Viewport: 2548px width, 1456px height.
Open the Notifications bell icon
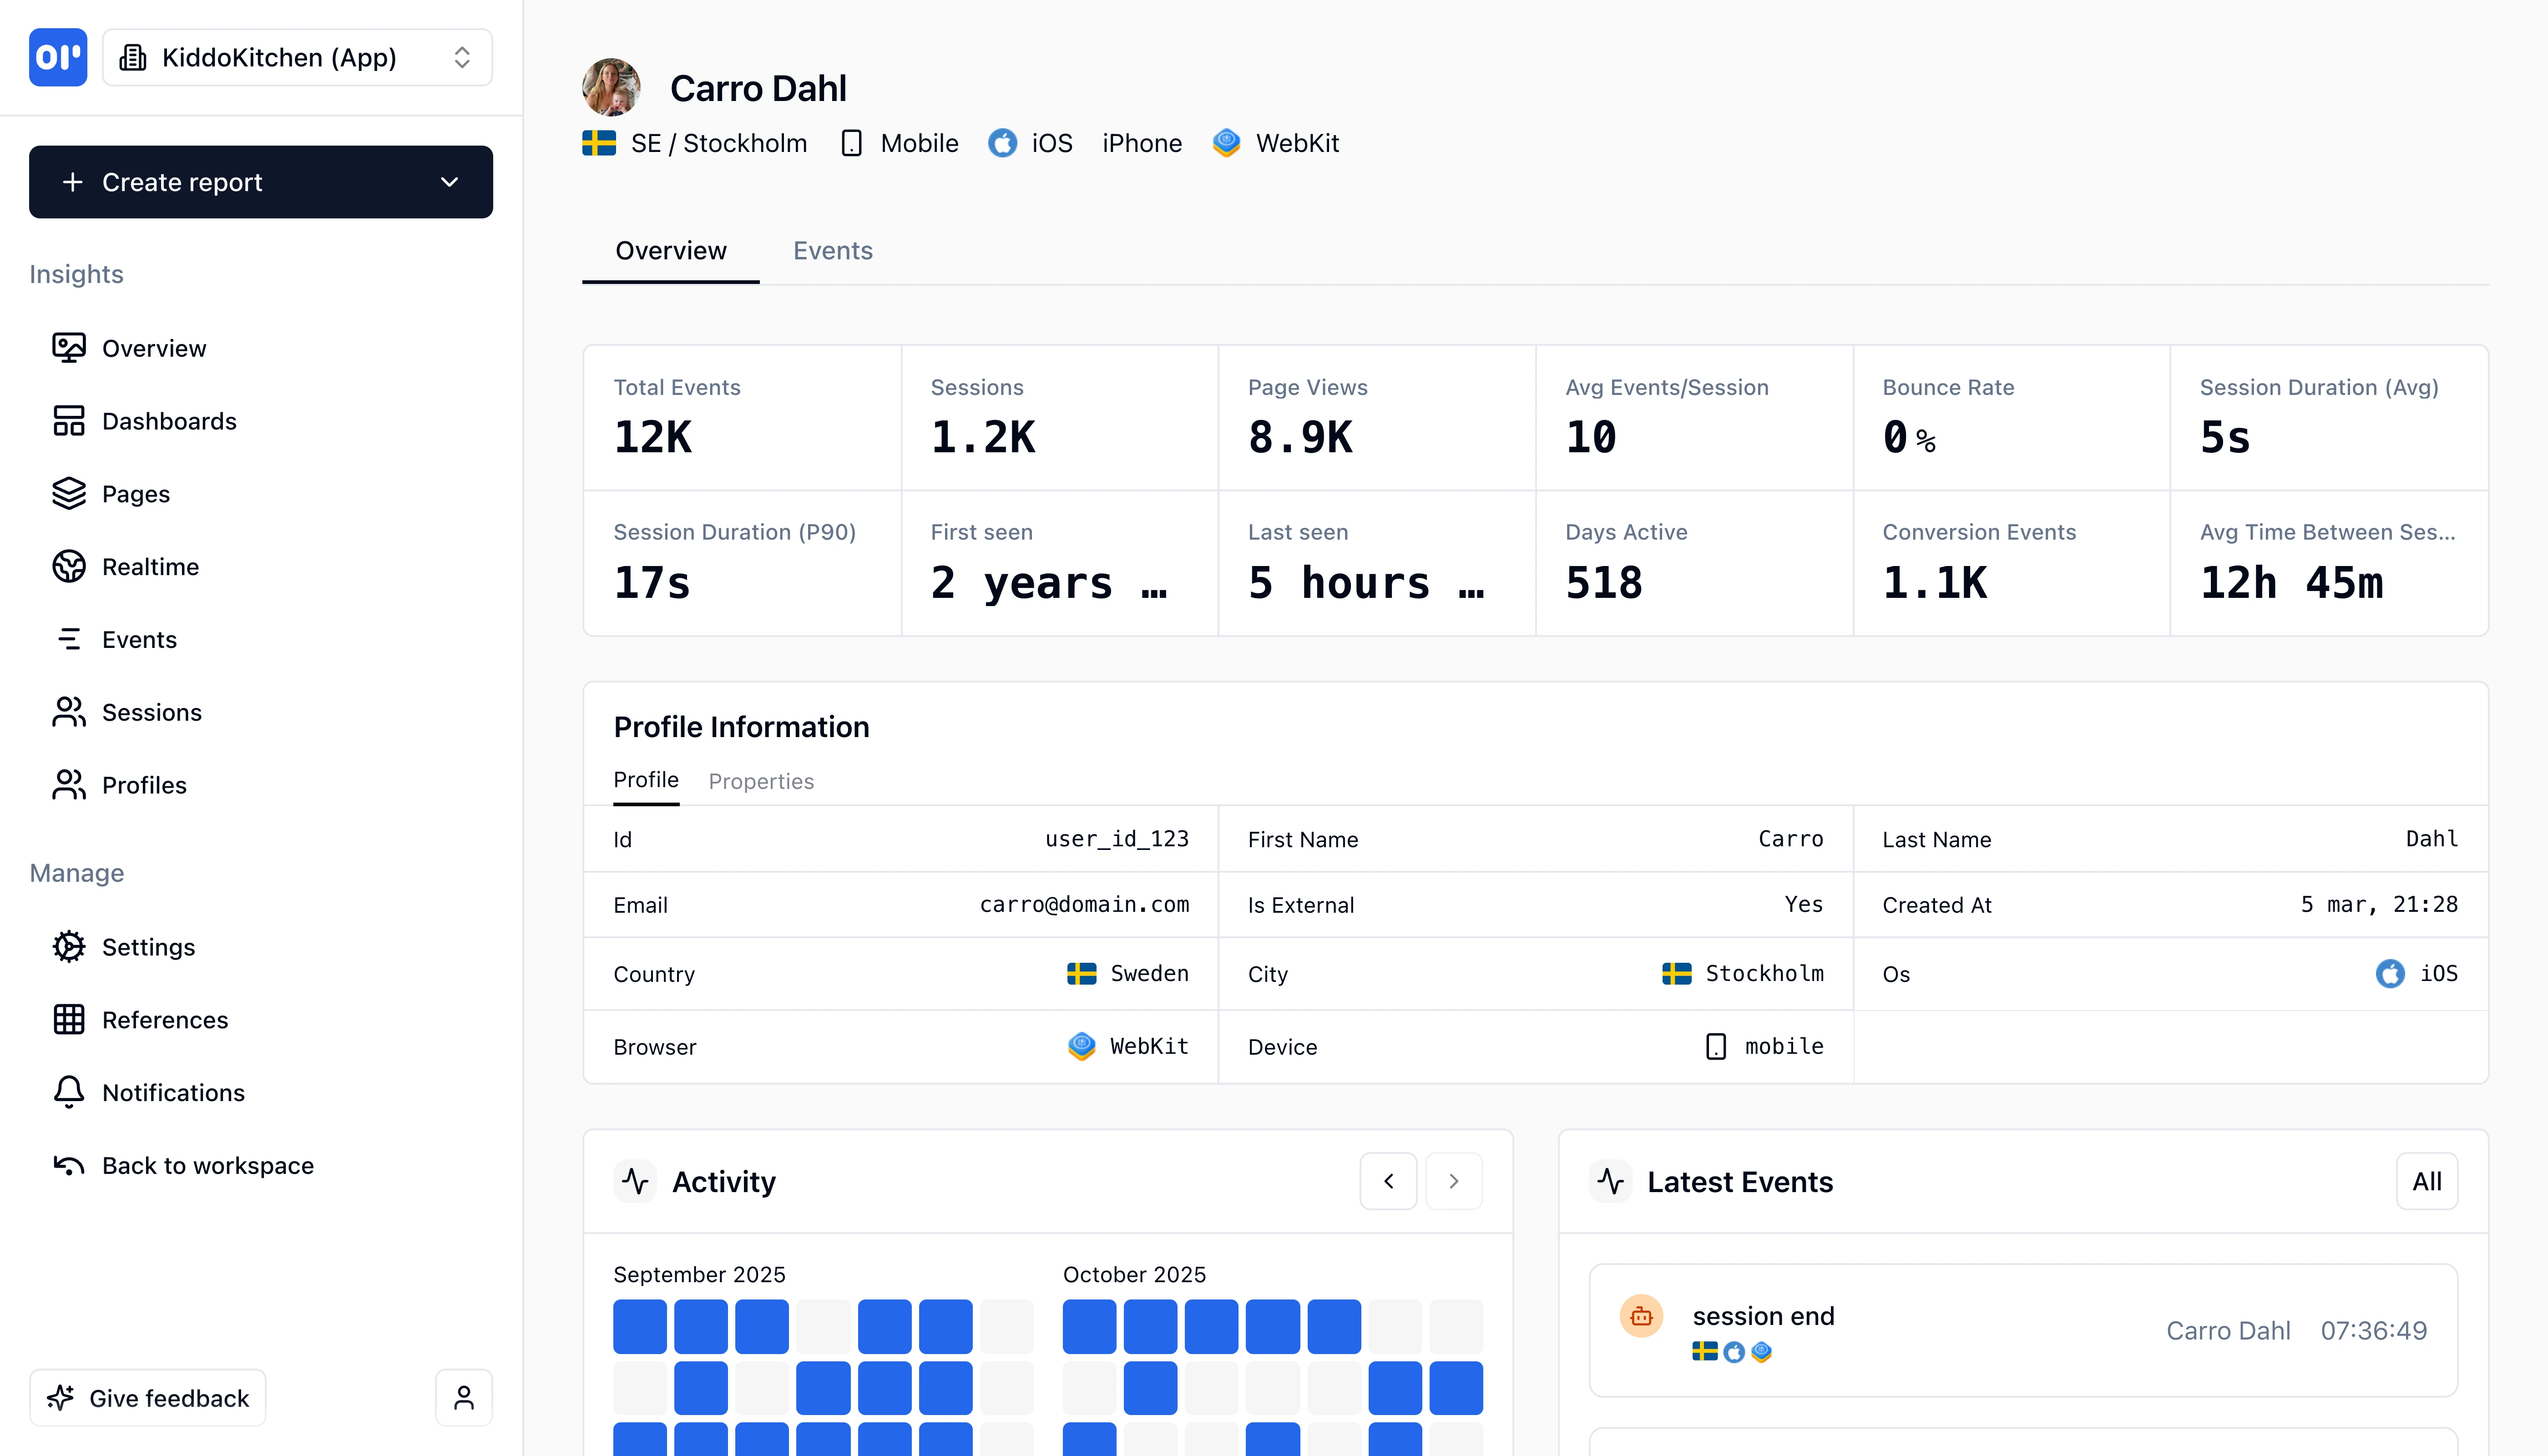[x=68, y=1092]
